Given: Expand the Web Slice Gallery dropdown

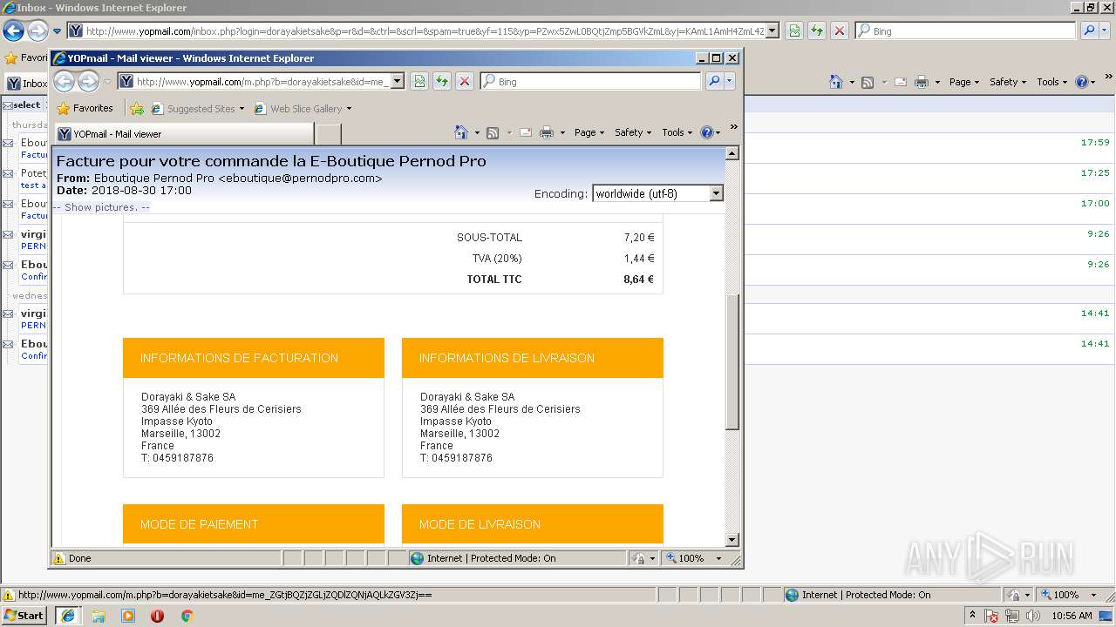Looking at the screenshot, I should (x=349, y=109).
